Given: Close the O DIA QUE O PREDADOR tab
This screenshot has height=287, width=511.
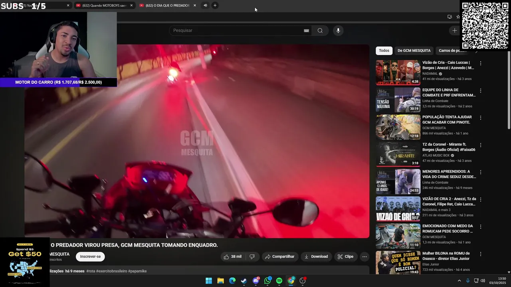Looking at the screenshot, I should tap(195, 5).
